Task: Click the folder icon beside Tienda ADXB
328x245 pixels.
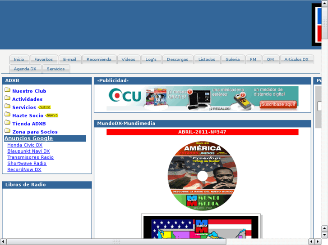Action: (x=8, y=122)
